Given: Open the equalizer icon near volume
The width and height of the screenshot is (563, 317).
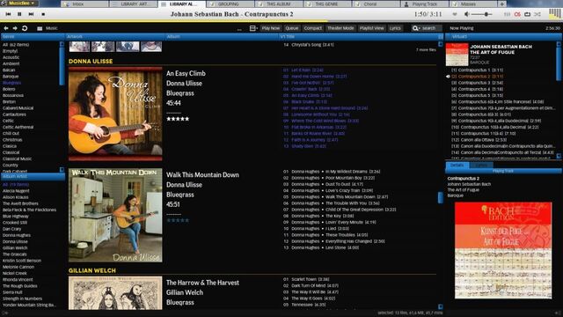Looking at the screenshot, I should tap(507, 14).
